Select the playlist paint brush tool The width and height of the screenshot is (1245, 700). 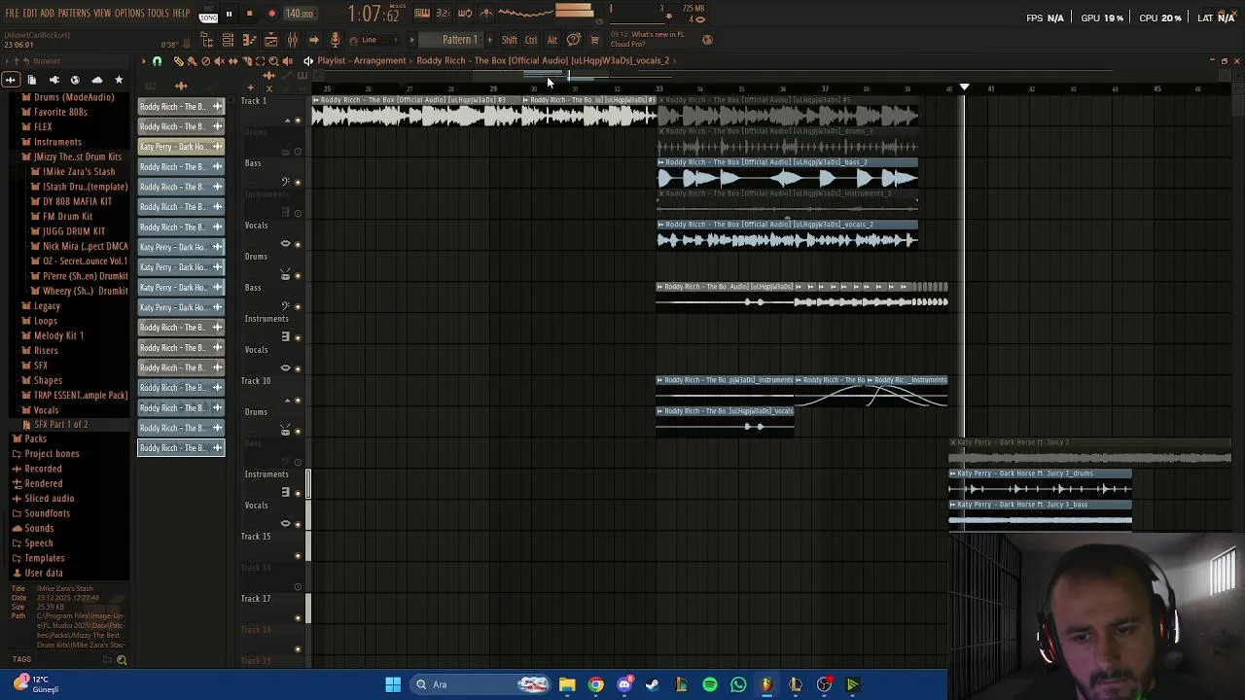(x=192, y=61)
